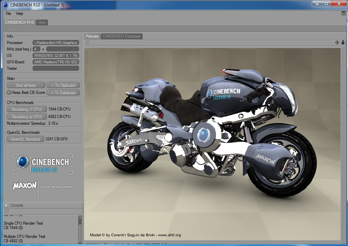Copy results with To Clipboard button
The image size is (348, 246).
(x=63, y=85)
